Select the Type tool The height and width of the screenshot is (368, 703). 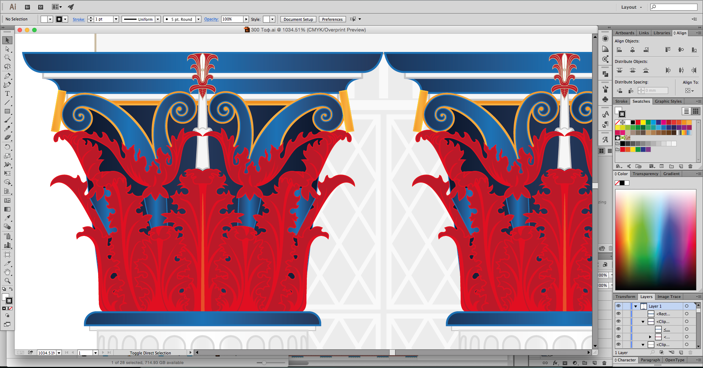7,94
